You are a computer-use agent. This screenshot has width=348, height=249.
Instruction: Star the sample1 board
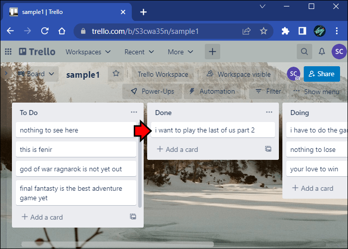(x=116, y=74)
